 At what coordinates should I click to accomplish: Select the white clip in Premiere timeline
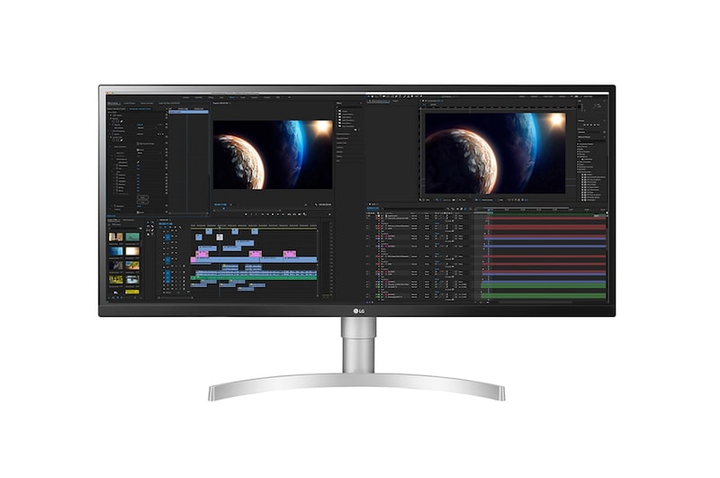click(220, 237)
